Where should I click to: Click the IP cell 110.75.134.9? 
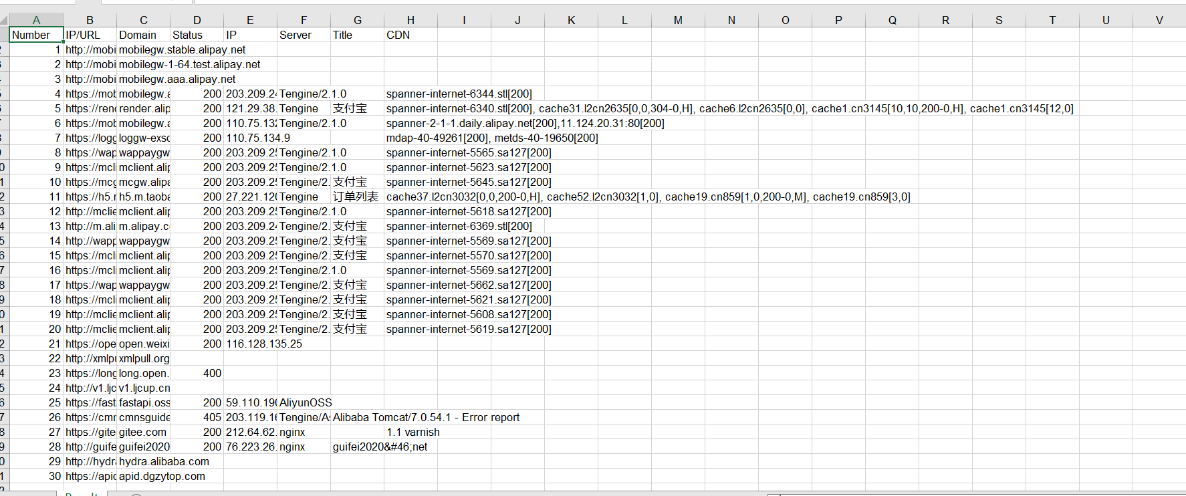pyautogui.click(x=257, y=138)
